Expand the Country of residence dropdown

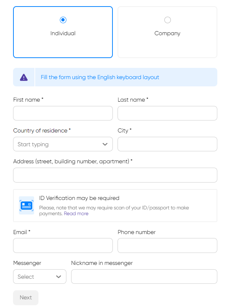[x=58, y=144]
